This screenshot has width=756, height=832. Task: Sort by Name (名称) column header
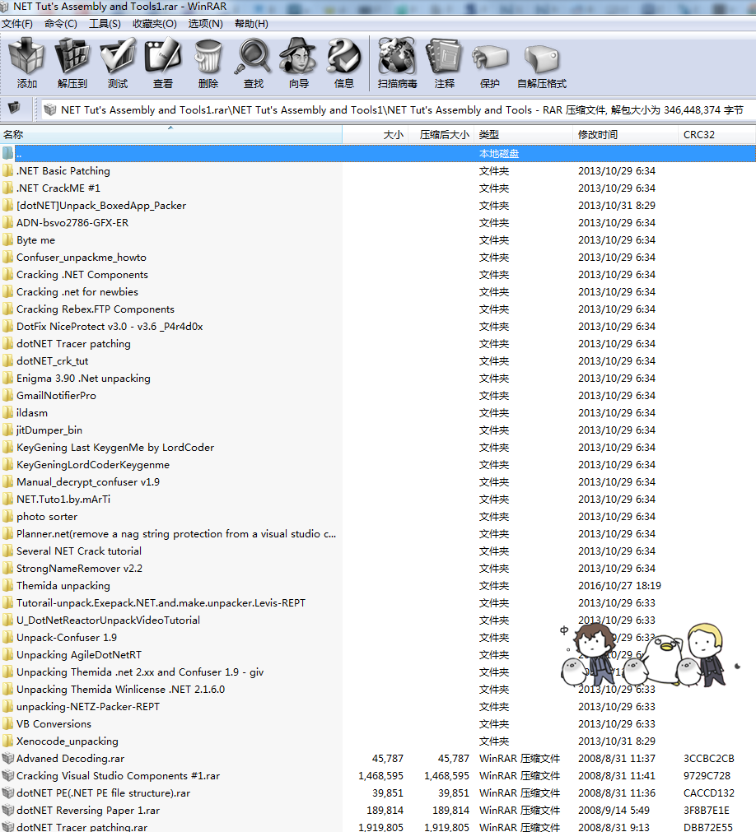[x=171, y=135]
